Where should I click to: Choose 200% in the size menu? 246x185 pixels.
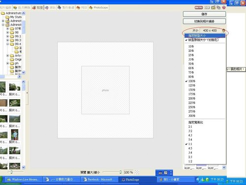pyautogui.click(x=205, y=99)
